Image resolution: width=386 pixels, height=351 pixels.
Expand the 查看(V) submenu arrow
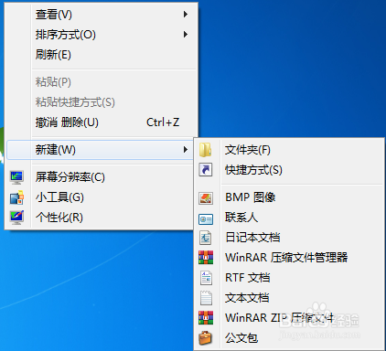[186, 15]
